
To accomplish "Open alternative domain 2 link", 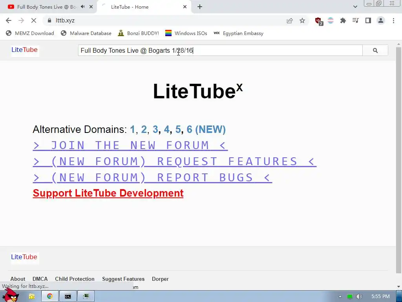I will (144, 129).
